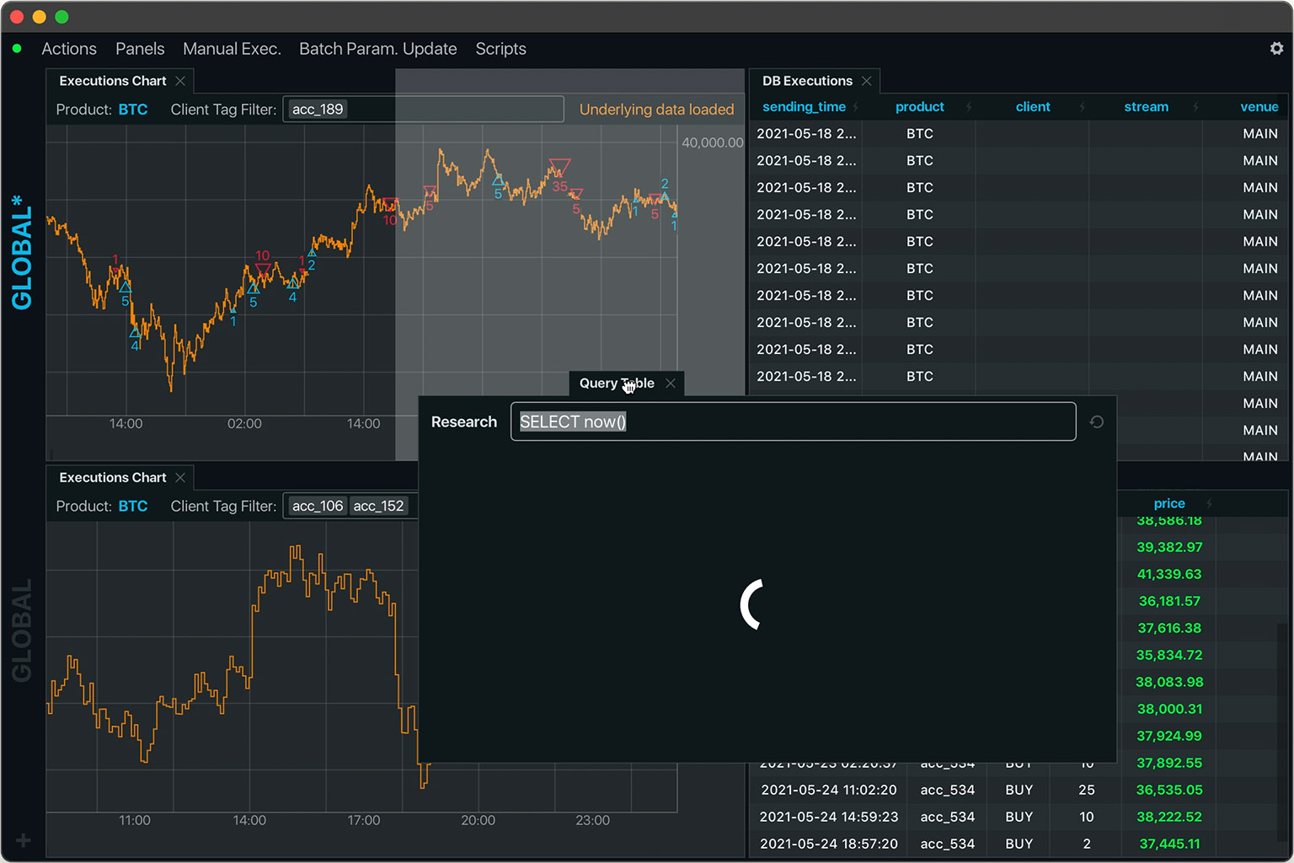Click 'Underlying data loaded' status text
Screen dimensions: 1294x863
656,110
